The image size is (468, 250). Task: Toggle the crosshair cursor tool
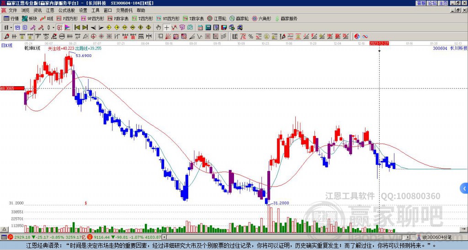click(166, 27)
